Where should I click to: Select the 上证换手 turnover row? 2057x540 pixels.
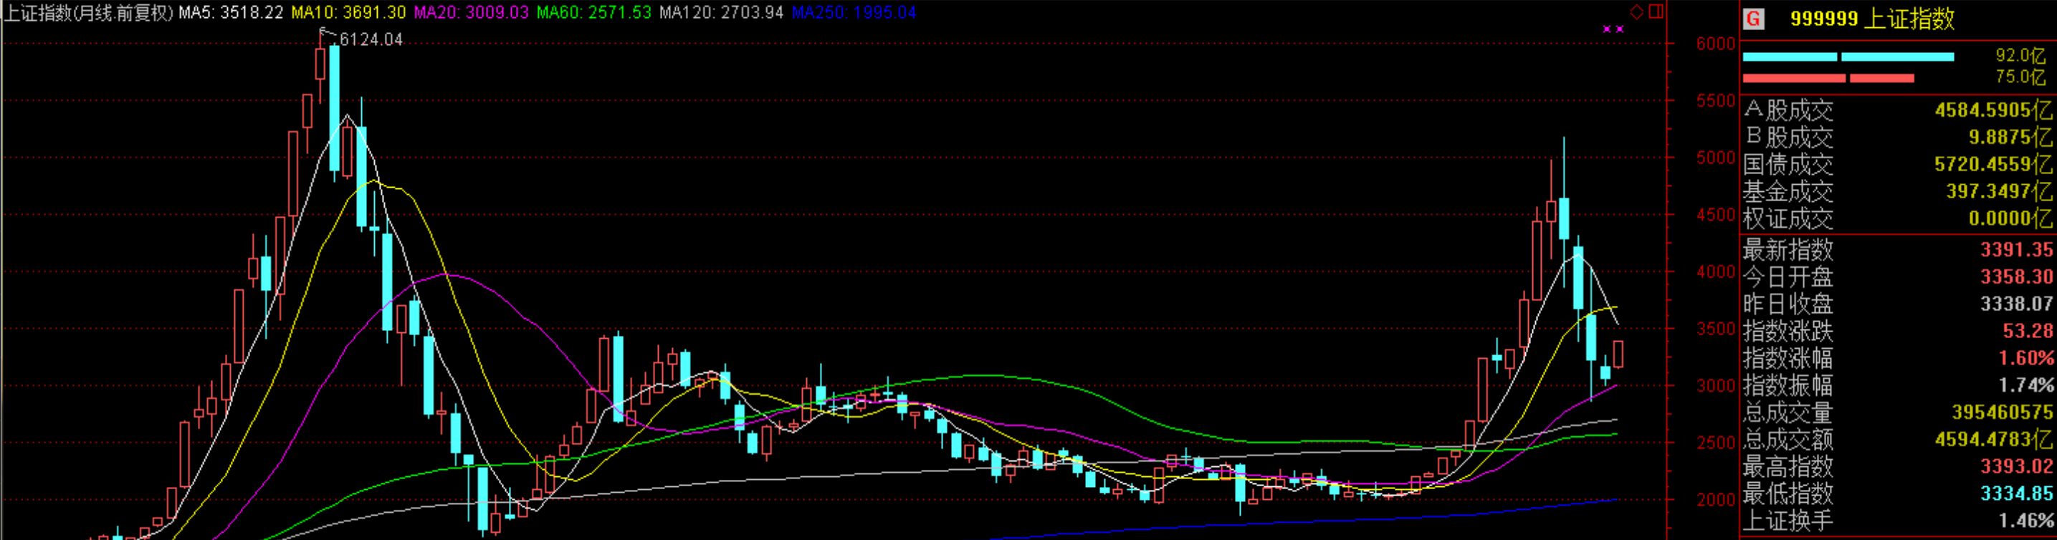(x=1896, y=521)
